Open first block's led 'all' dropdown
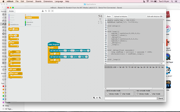 coord(65,51)
